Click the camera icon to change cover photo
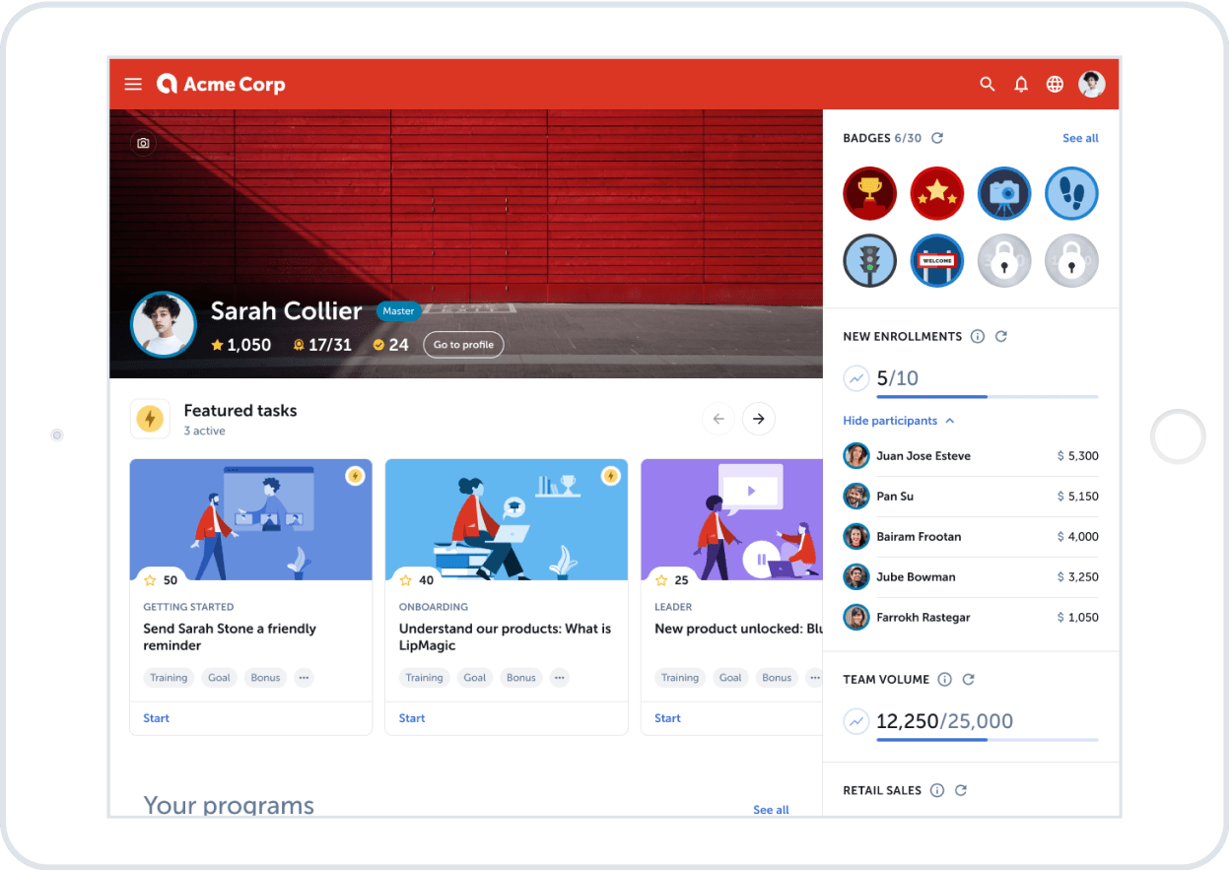Image resolution: width=1230 pixels, height=870 pixels. coord(143,144)
